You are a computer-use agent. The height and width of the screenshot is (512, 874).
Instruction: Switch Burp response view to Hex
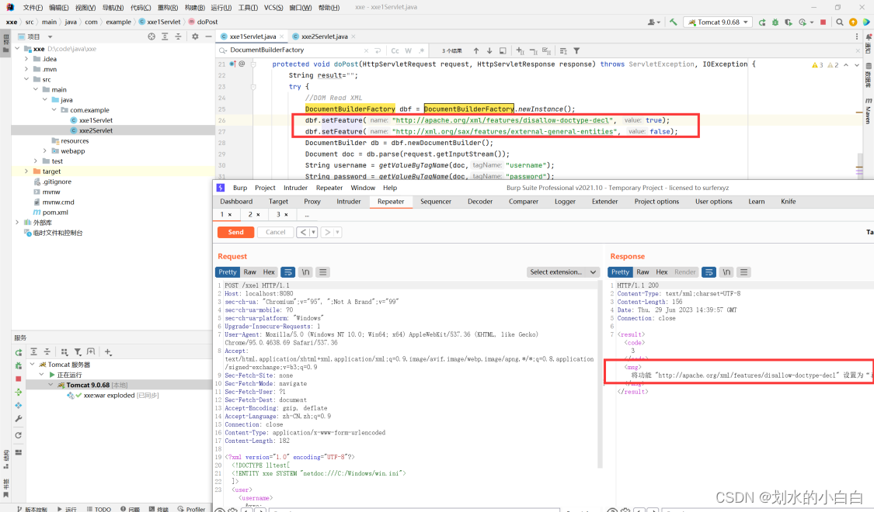coord(662,272)
